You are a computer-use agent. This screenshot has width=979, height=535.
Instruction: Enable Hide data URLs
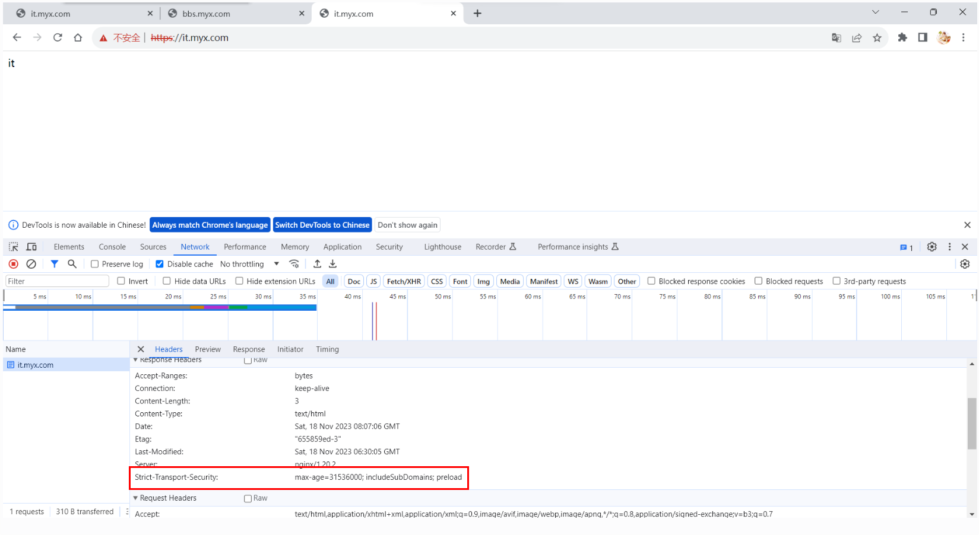(167, 281)
